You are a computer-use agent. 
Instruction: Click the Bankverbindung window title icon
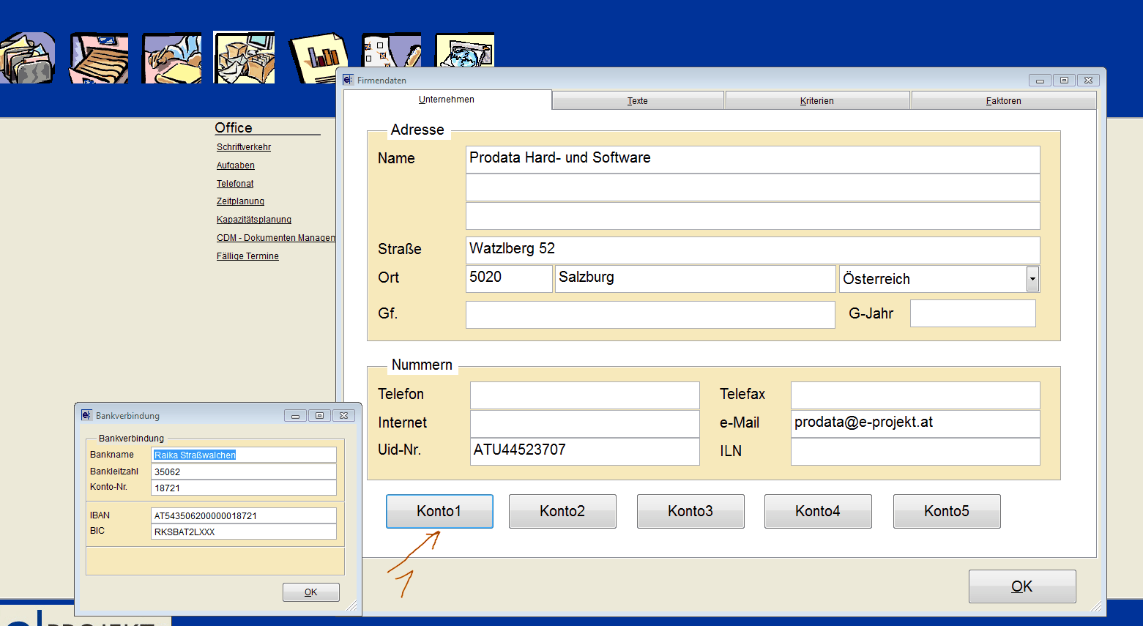(86, 415)
